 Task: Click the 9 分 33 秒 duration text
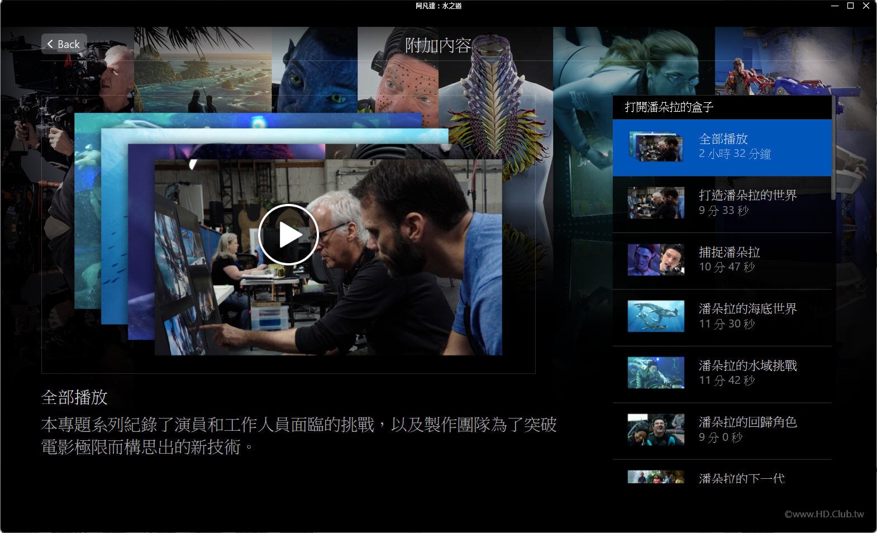[723, 211]
